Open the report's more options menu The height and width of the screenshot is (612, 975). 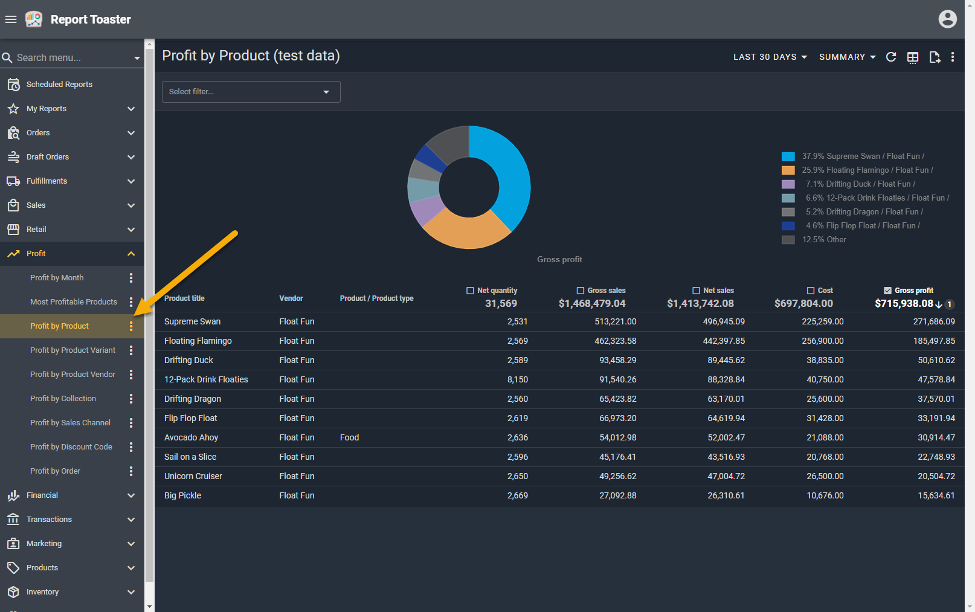pyautogui.click(x=953, y=57)
